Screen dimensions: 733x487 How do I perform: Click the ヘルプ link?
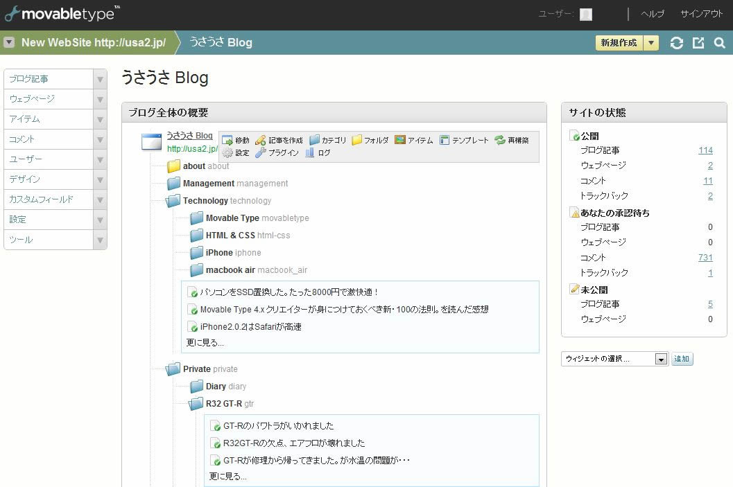[x=653, y=14]
